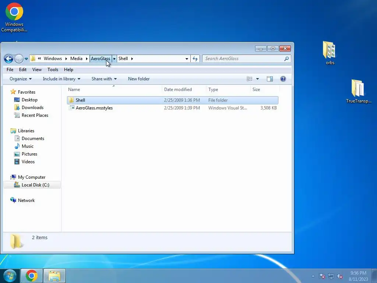This screenshot has height=283, width=377.
Task: Click the search magnifier icon
Action: 286,59
